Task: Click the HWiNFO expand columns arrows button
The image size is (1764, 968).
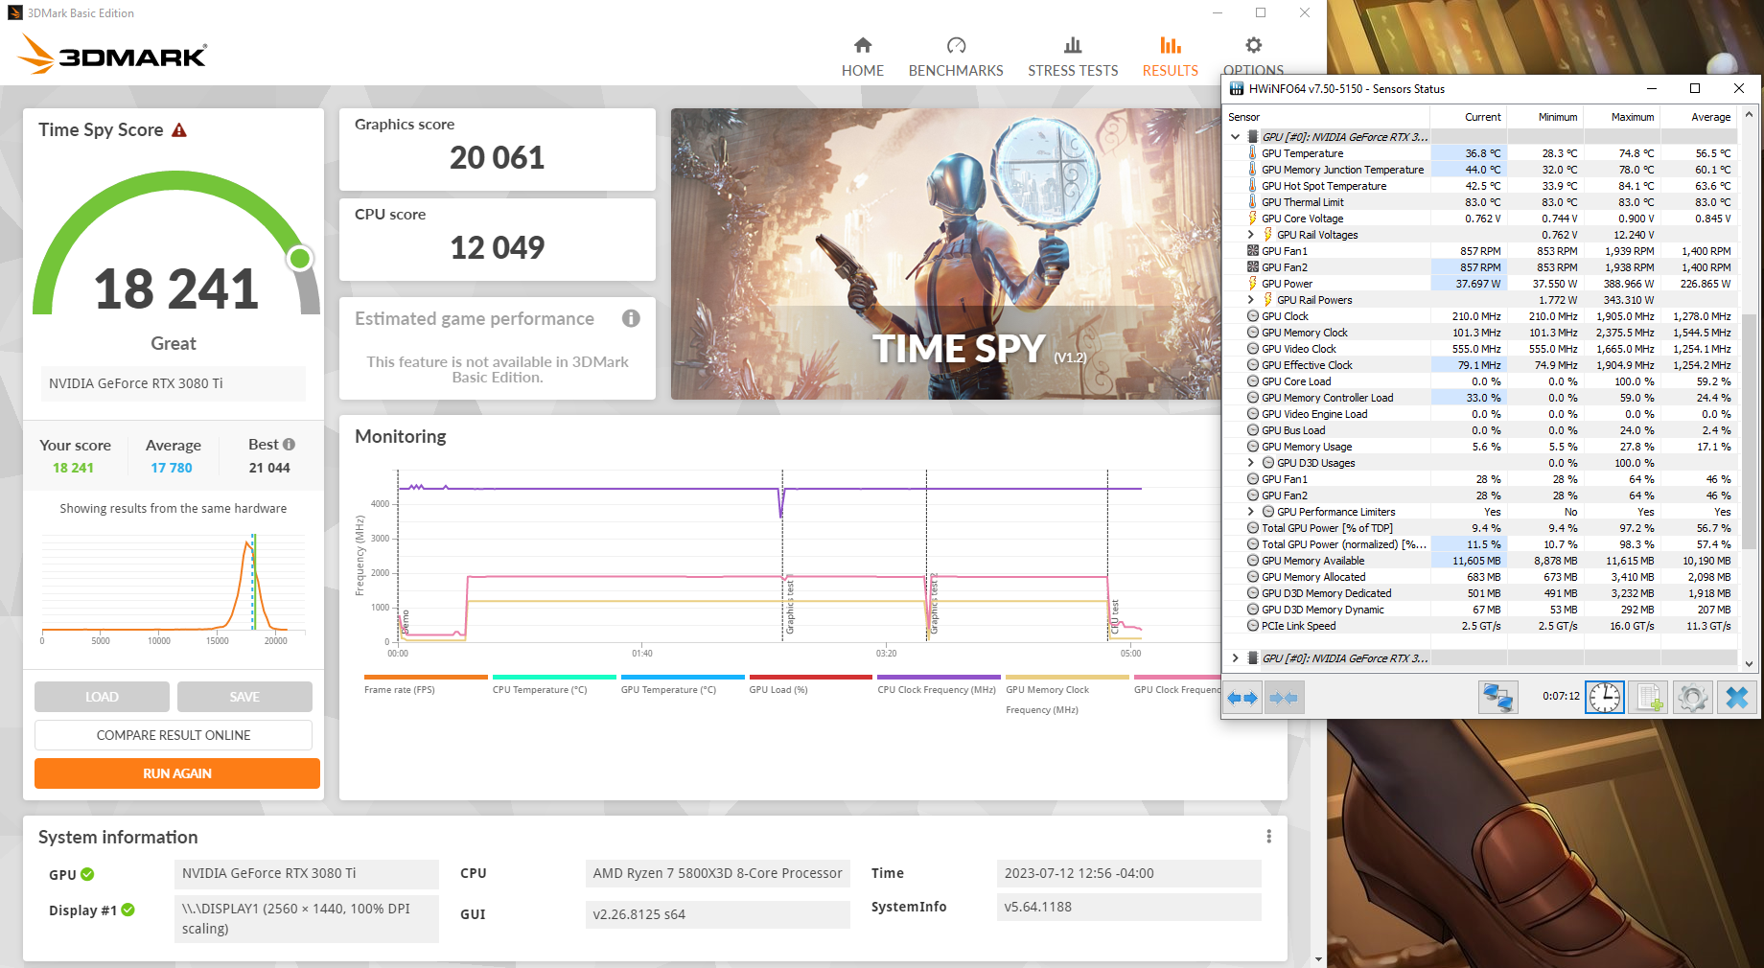Action: coord(1242,698)
